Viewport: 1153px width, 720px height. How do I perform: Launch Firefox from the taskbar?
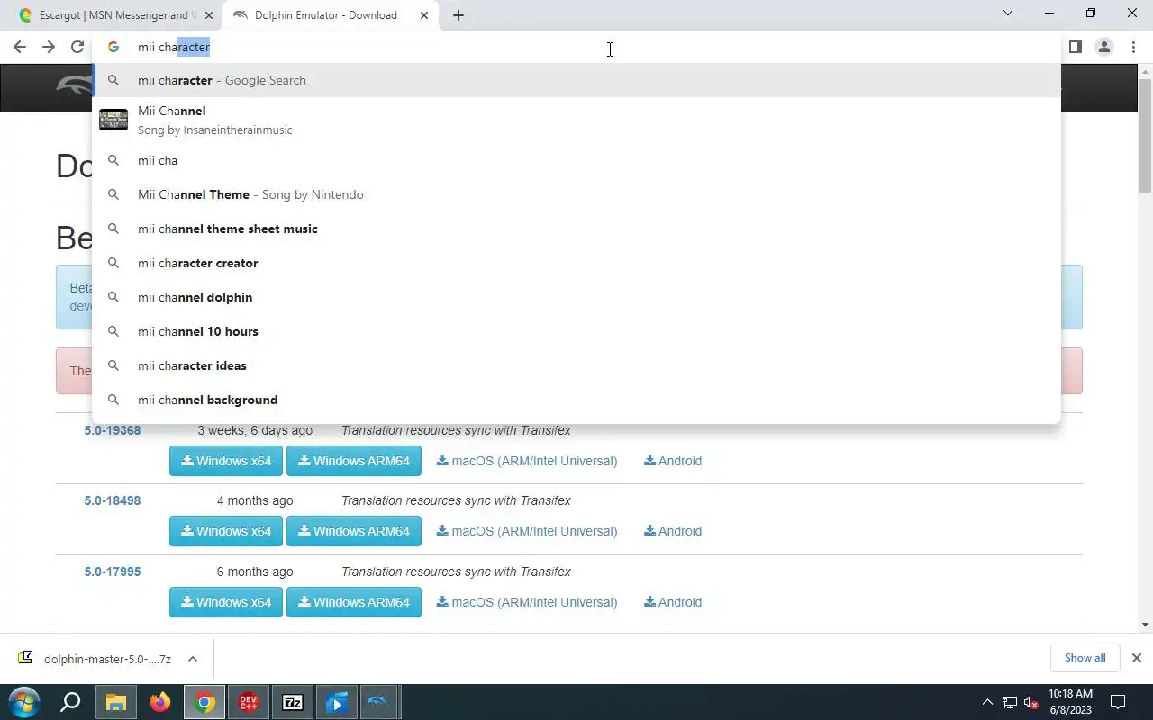coord(160,702)
